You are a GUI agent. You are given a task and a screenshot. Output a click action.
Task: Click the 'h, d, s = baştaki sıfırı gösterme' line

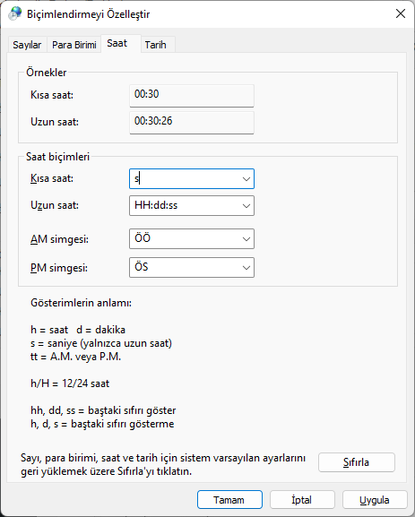coord(102,424)
